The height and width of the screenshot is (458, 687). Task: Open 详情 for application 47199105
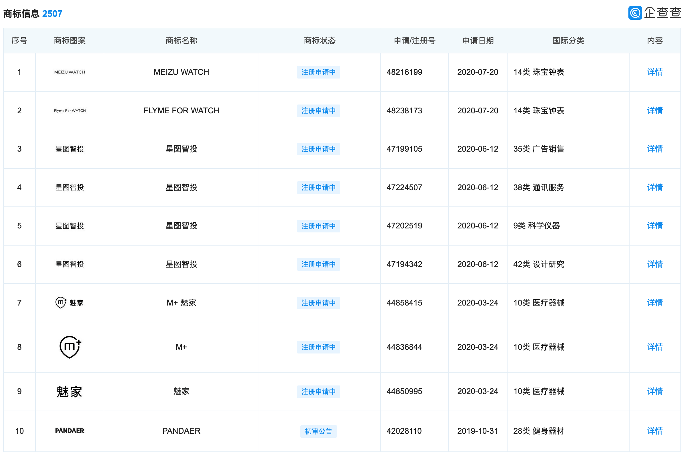click(654, 149)
